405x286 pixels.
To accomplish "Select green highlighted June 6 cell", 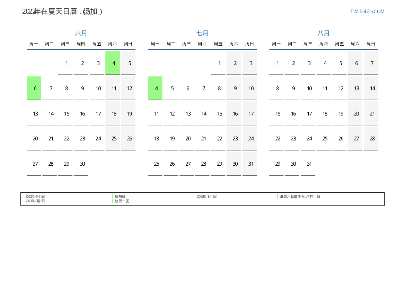I will (34, 88).
